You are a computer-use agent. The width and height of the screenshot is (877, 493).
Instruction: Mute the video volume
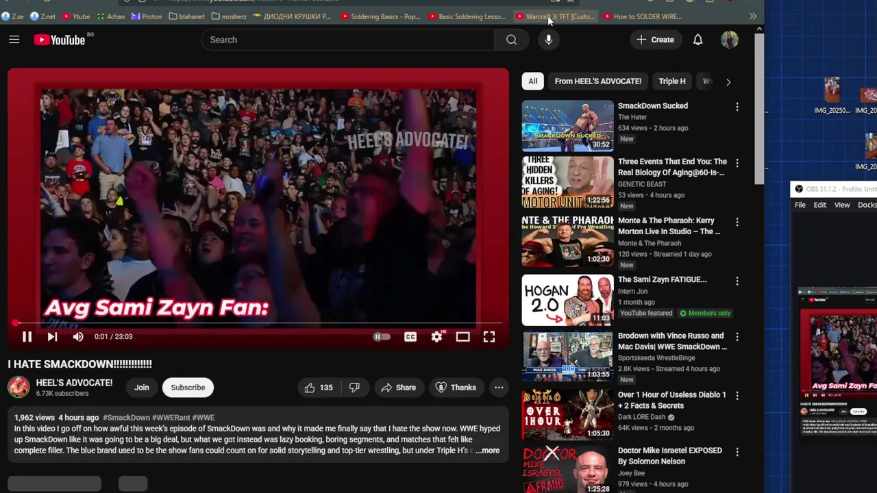coord(78,336)
